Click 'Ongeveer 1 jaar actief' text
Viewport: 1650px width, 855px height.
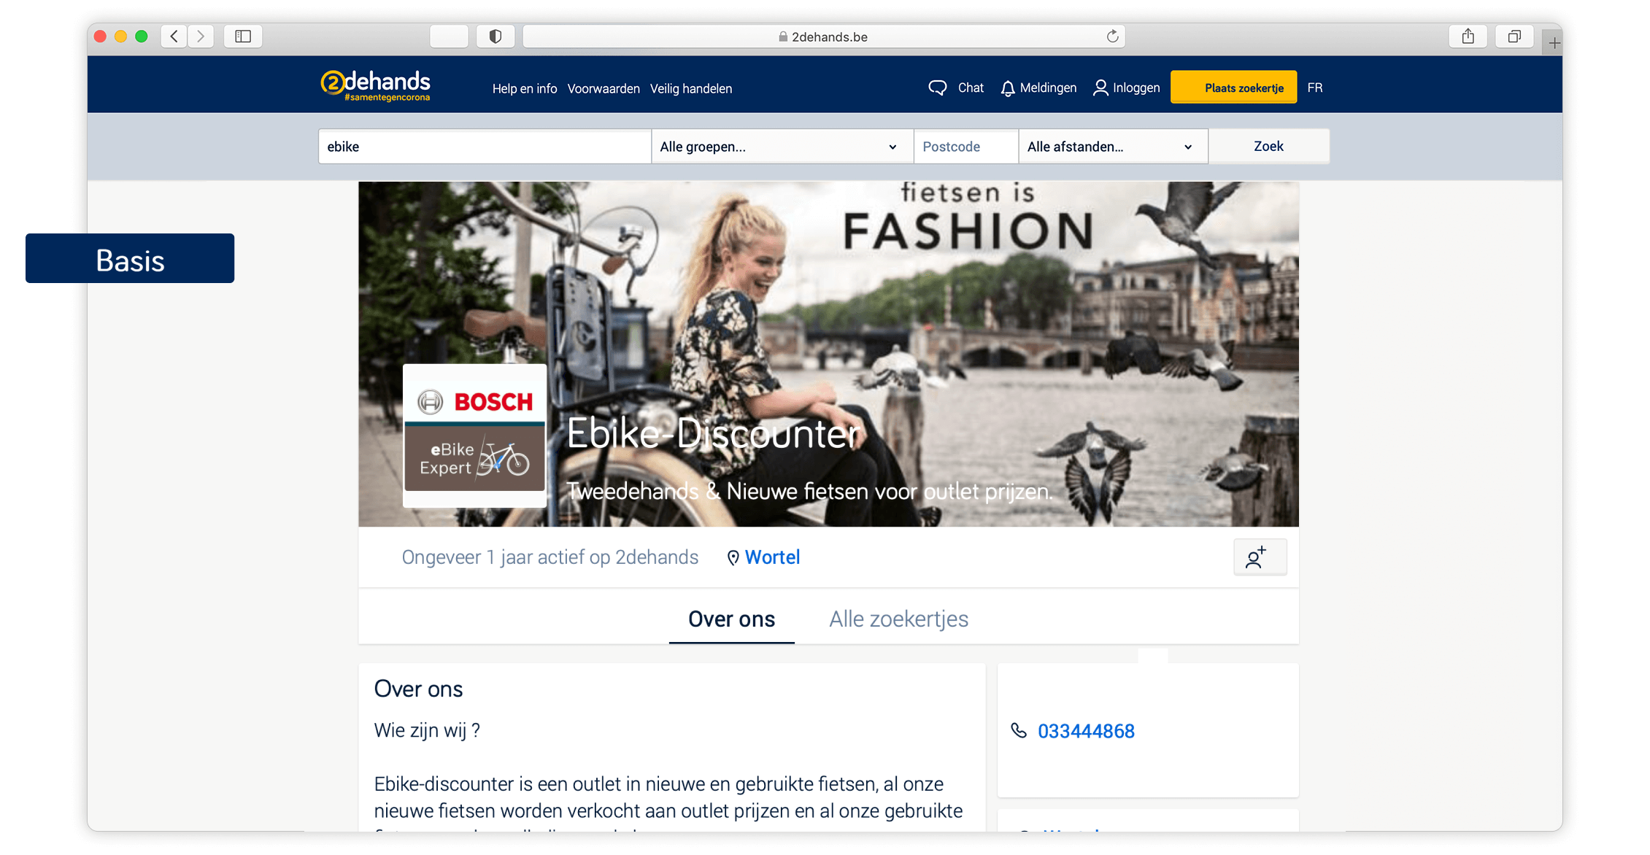tap(550, 557)
